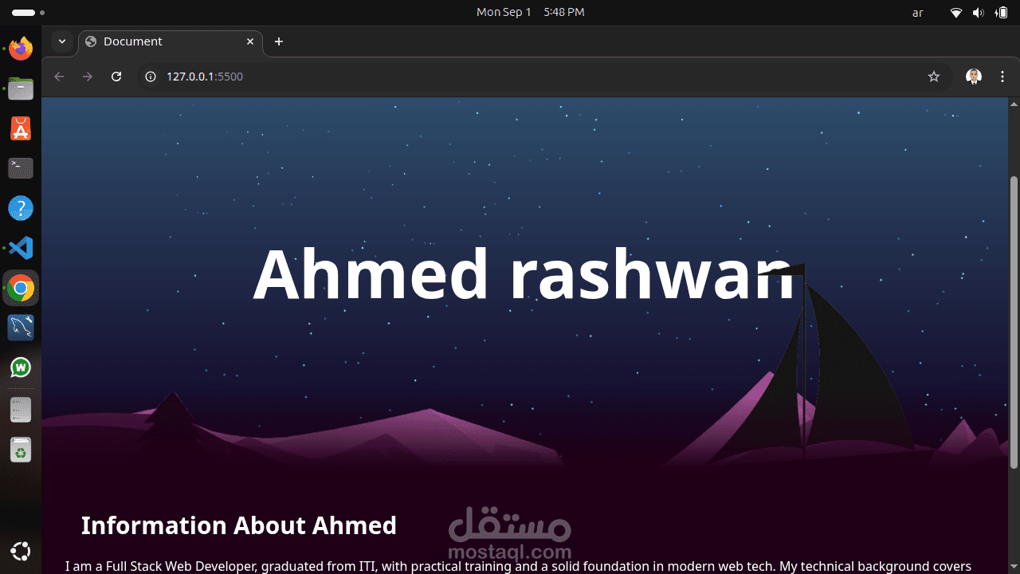Click the 'Information About Ahmed' heading
The height and width of the screenshot is (574, 1020).
pyautogui.click(x=239, y=525)
